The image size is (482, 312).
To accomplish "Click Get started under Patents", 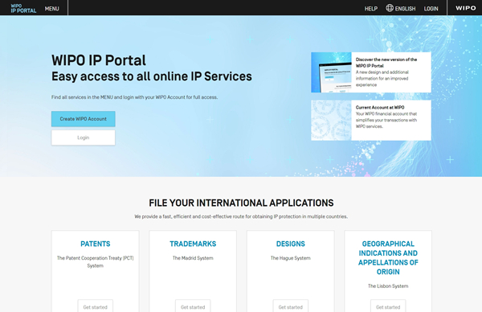I will tap(96, 306).
